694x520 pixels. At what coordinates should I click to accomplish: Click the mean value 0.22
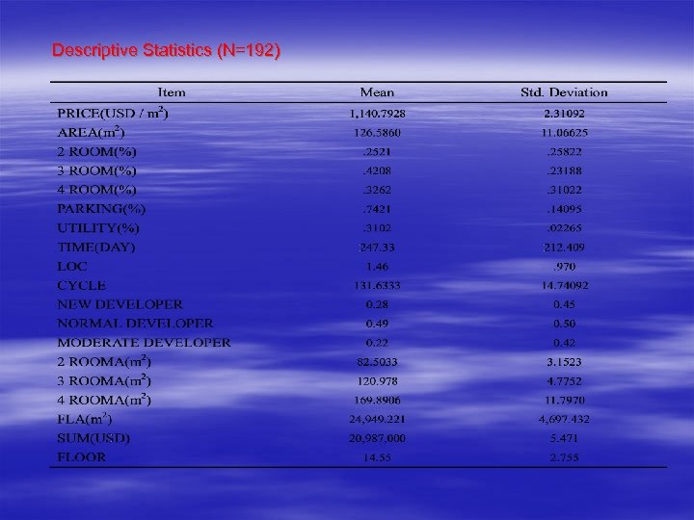(x=377, y=343)
